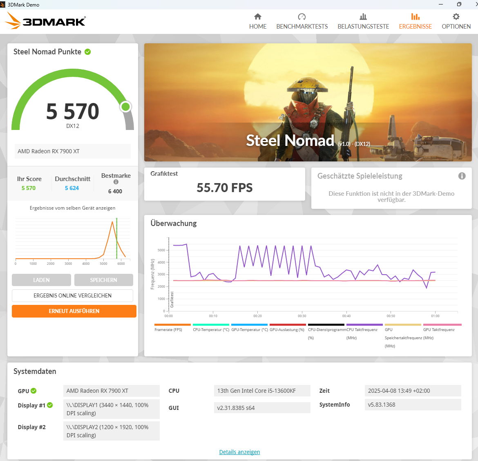Viewport: 478px width, 461px height.
Task: Click the AMD Radeon RX 7900 XT score label
Action: tap(73, 151)
